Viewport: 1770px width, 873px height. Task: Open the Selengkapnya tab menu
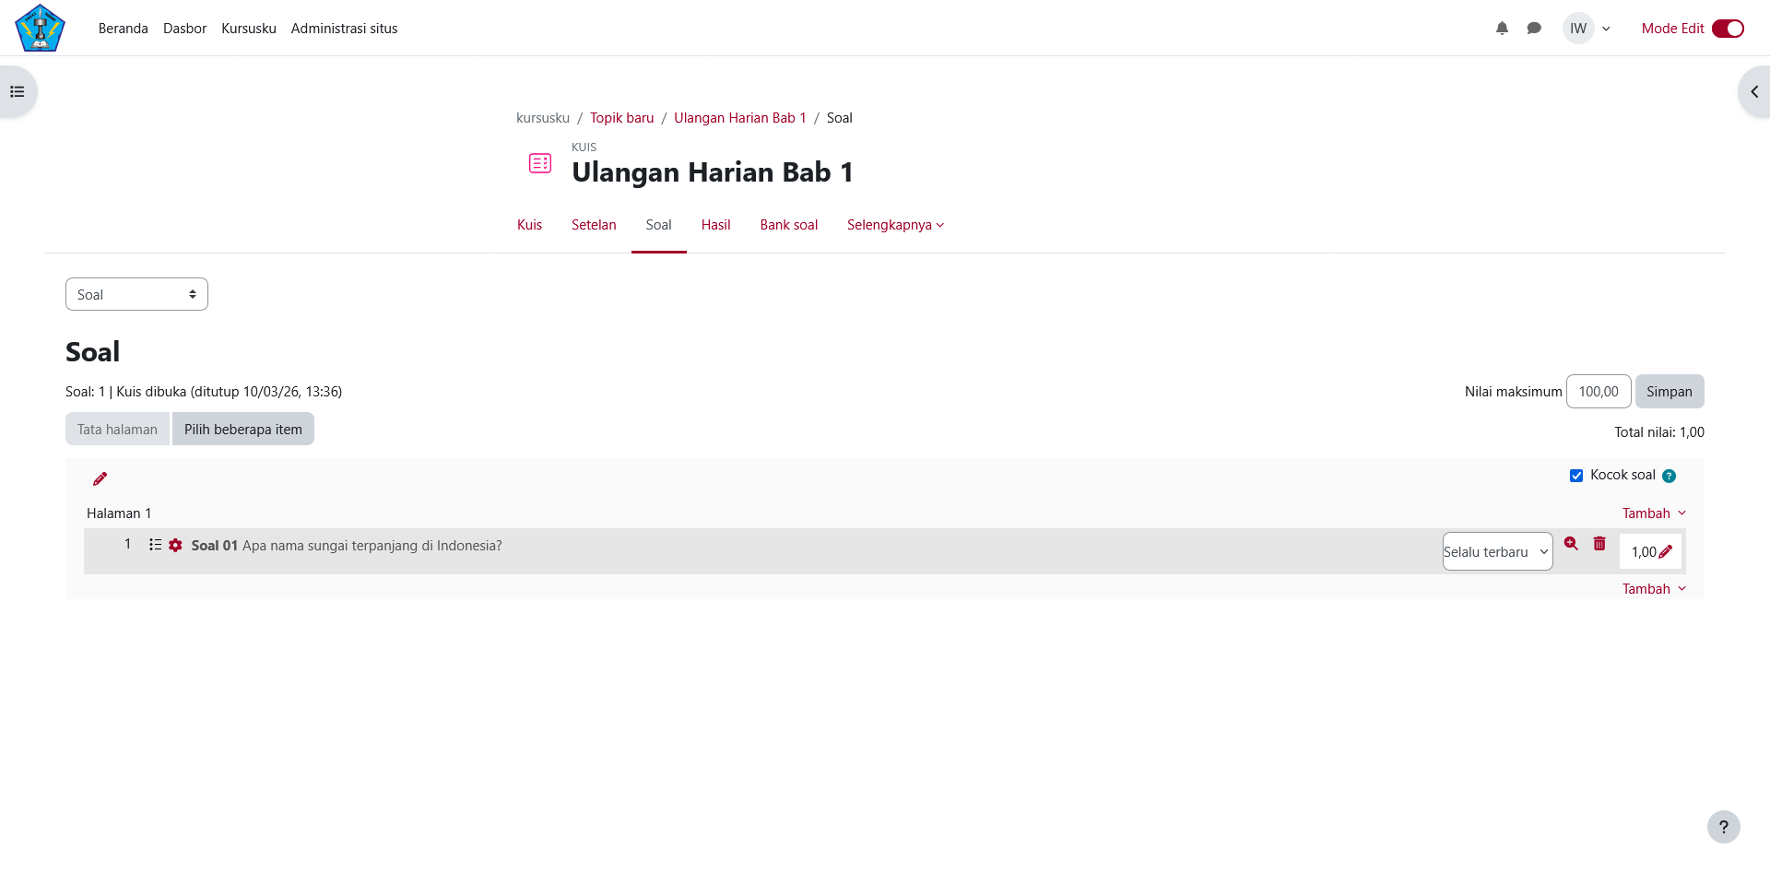895,225
